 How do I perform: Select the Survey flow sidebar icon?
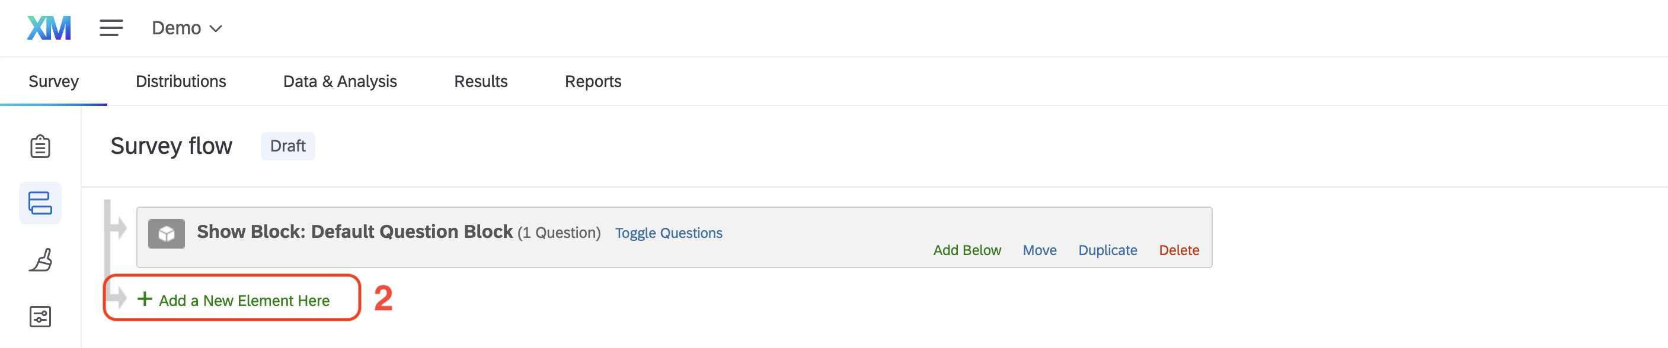tap(40, 203)
